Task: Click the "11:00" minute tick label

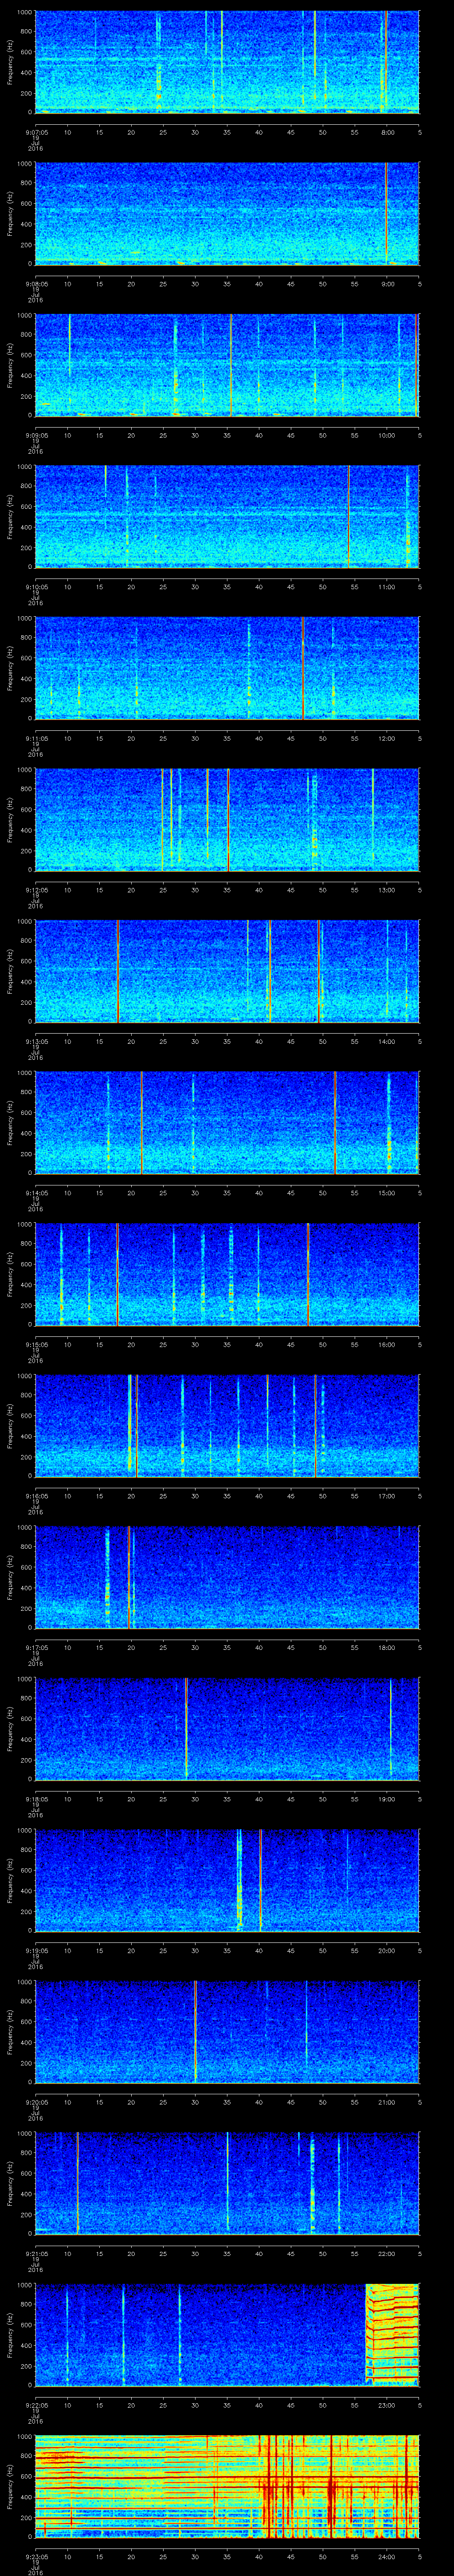Action: point(387,587)
